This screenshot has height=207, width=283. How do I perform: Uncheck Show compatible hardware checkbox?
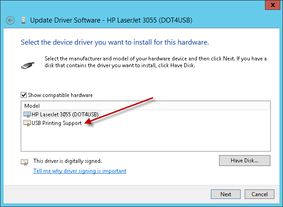24,95
